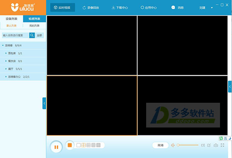Click the 全部 filter button
The image size is (232, 158).
tap(39, 35)
